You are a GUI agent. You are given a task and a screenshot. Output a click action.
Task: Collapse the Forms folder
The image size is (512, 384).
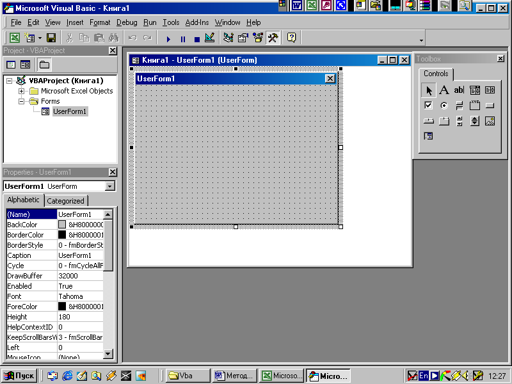(21, 101)
